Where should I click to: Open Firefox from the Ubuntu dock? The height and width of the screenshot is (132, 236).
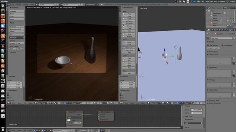pyautogui.click(x=3, y=21)
